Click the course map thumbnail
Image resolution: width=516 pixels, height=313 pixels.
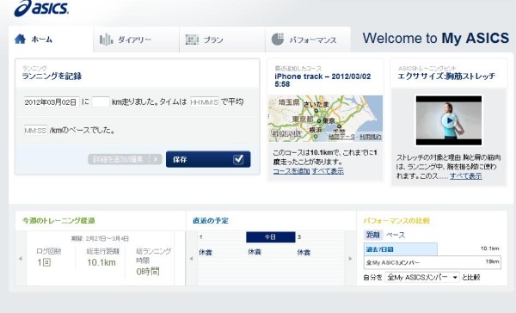click(325, 119)
